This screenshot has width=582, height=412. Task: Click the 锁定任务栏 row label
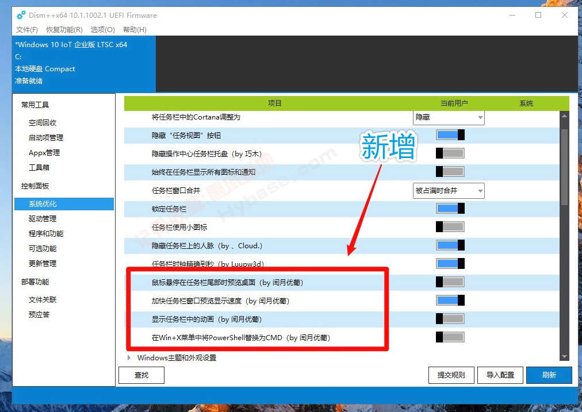pos(169,209)
